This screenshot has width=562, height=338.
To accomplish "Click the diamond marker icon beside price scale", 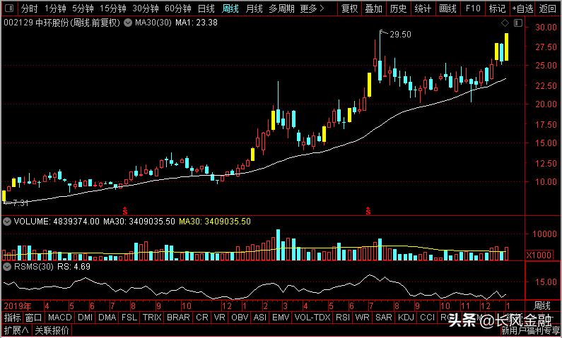I will pyautogui.click(x=505, y=23).
